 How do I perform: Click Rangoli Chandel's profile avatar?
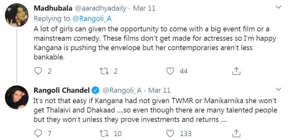[17, 97]
